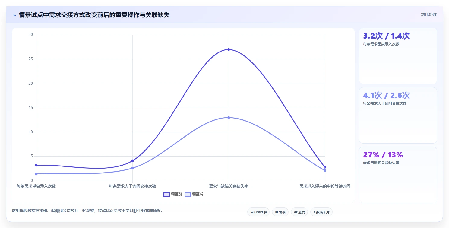Click 调整后 peak point at 需求与缺陷关联缺失率
The height and width of the screenshot is (228, 449).
pos(229,117)
